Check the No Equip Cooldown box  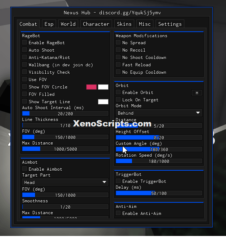pos(118,72)
